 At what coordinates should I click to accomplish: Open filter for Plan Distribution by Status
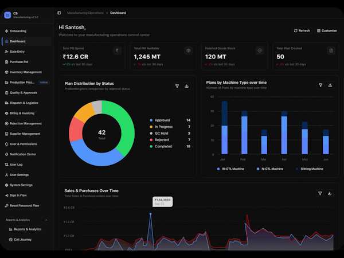point(177,86)
